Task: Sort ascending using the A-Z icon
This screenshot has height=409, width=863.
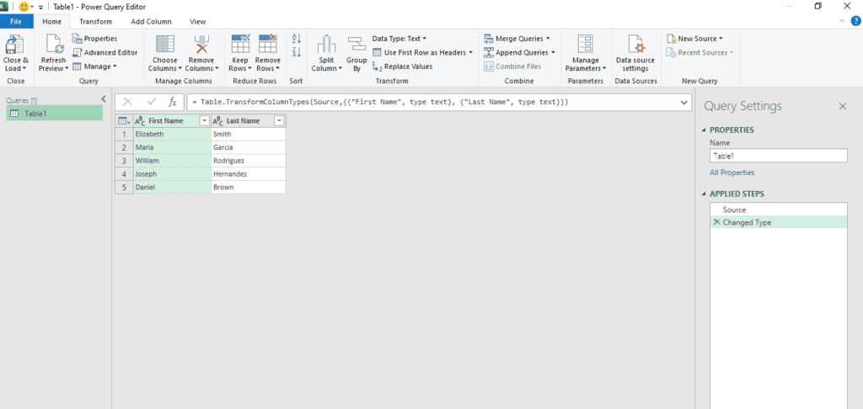Action: click(x=296, y=39)
